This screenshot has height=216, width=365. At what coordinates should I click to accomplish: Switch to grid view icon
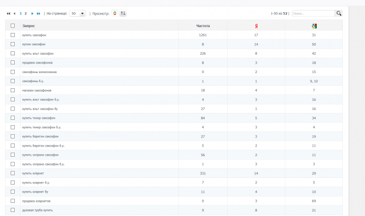[x=123, y=13]
